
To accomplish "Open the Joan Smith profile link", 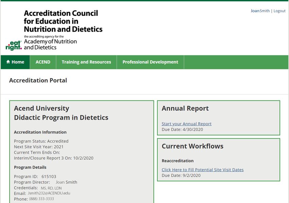I will 260,11.
